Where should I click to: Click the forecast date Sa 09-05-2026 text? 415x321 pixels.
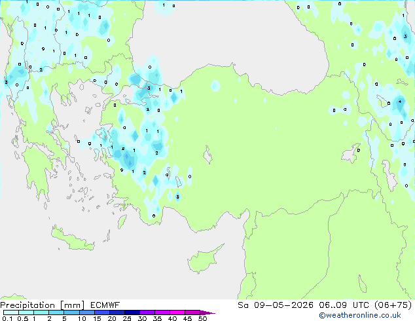[276, 305]
